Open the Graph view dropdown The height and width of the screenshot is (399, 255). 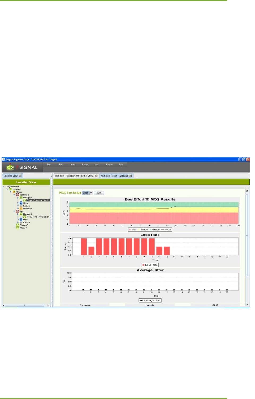[91, 193]
